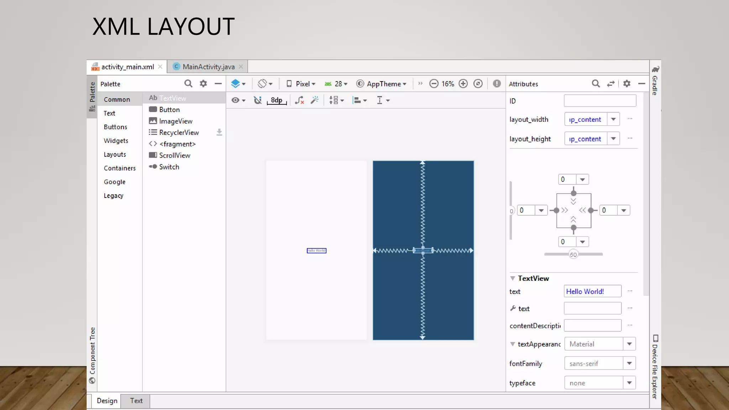
Task: Open Pixel device dropdown
Action: (x=301, y=84)
